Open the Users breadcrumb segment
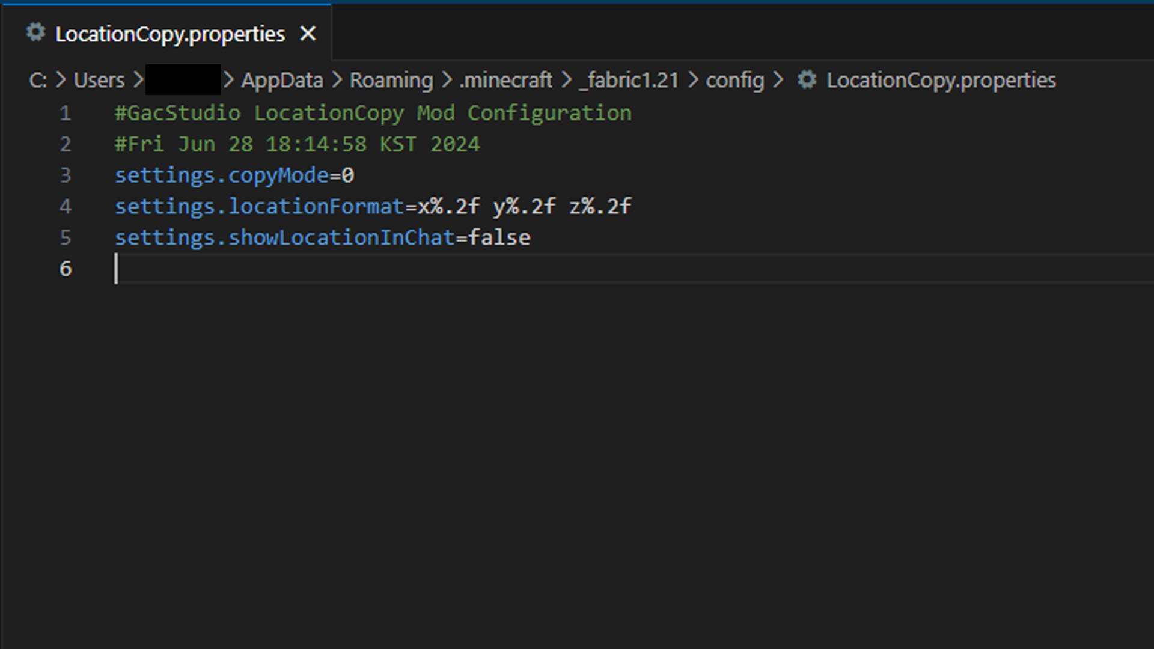The image size is (1154, 649). [99, 80]
